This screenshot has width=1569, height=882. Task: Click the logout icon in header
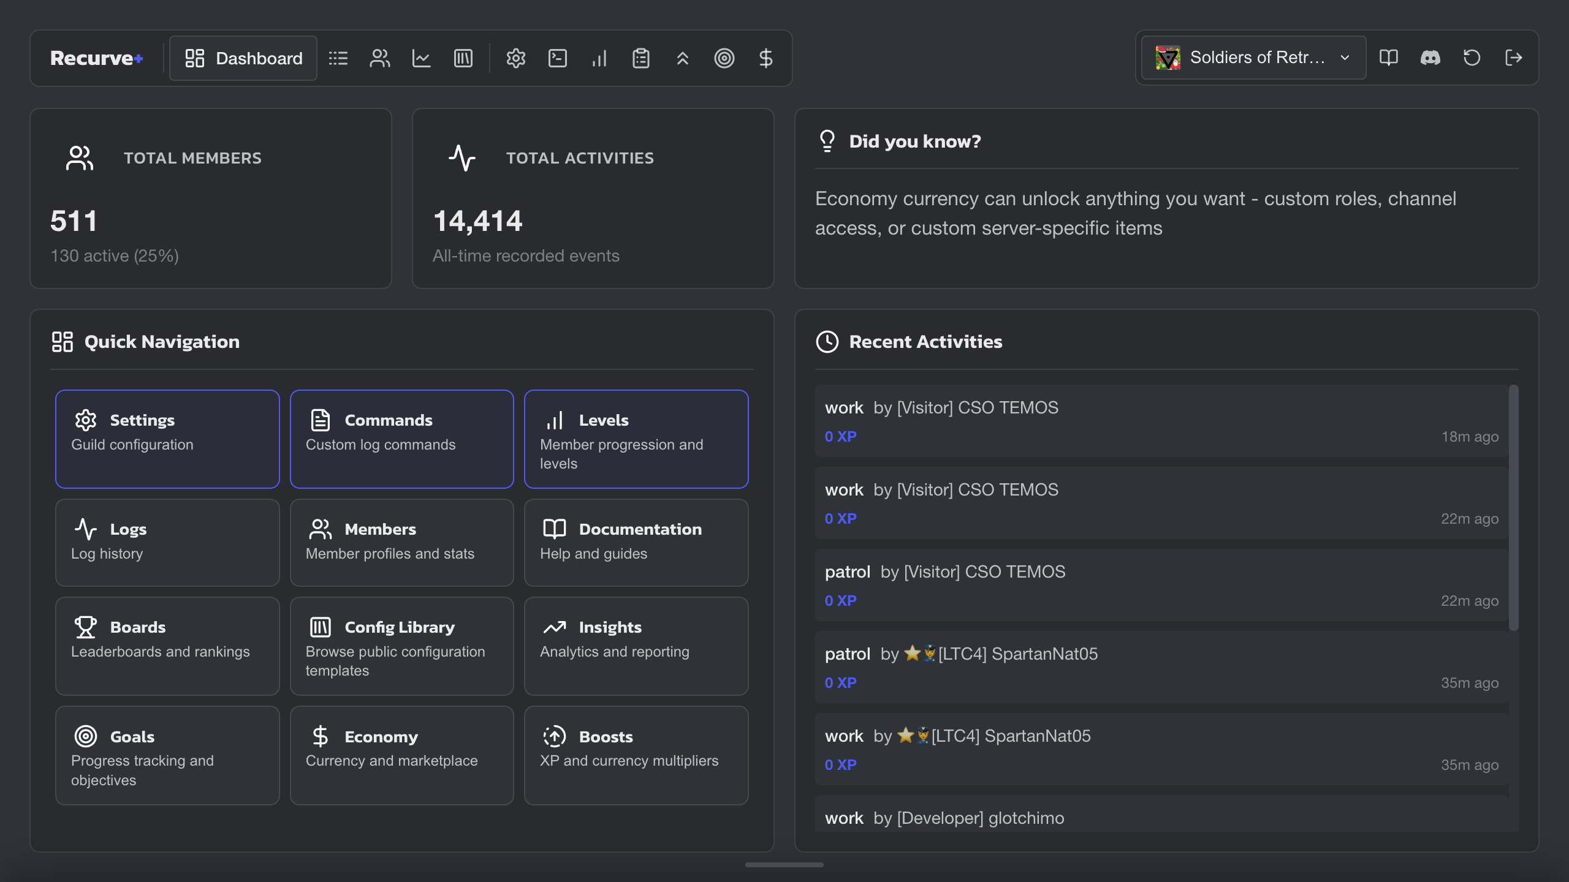(1513, 58)
